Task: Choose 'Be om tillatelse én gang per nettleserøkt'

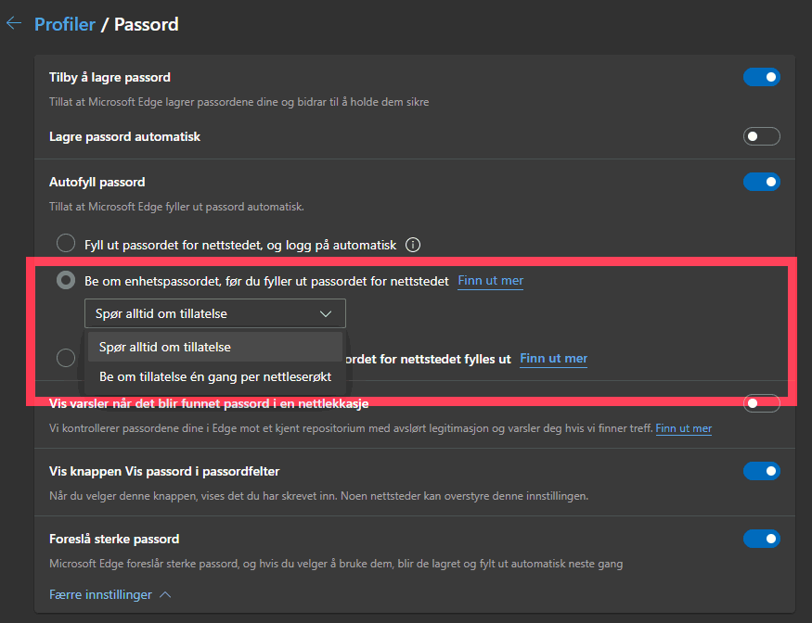Action: coord(214,376)
